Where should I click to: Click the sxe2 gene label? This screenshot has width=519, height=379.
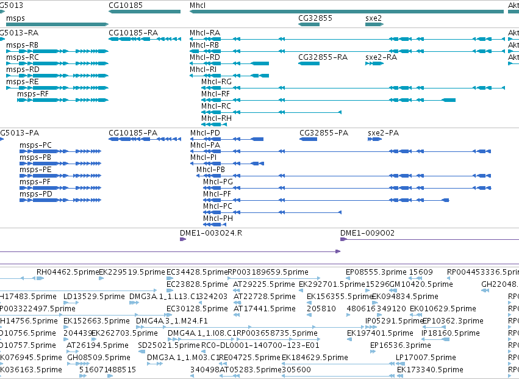click(x=373, y=18)
